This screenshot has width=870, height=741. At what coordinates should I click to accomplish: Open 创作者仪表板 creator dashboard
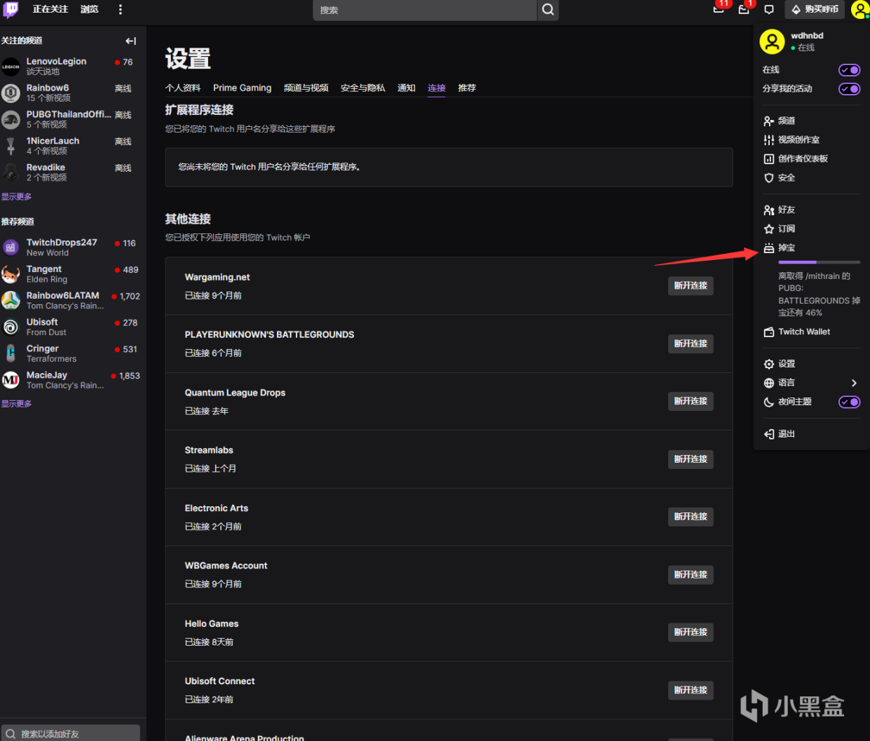[811, 158]
